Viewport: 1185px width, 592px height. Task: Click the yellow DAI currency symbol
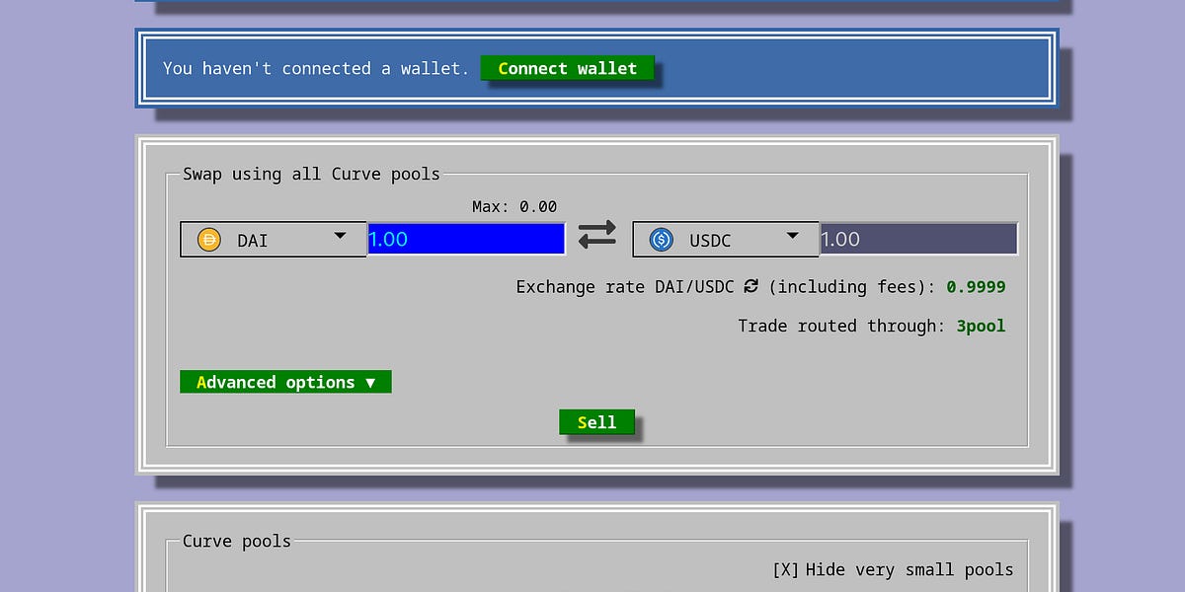(x=210, y=238)
